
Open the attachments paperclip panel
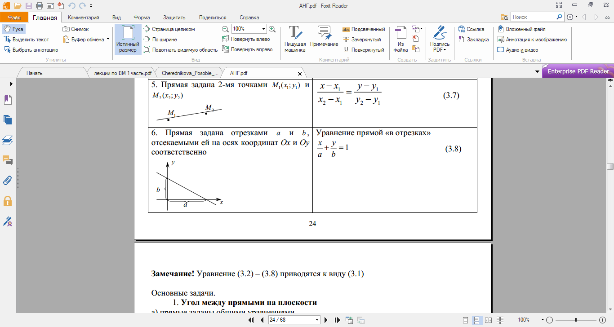tap(8, 180)
